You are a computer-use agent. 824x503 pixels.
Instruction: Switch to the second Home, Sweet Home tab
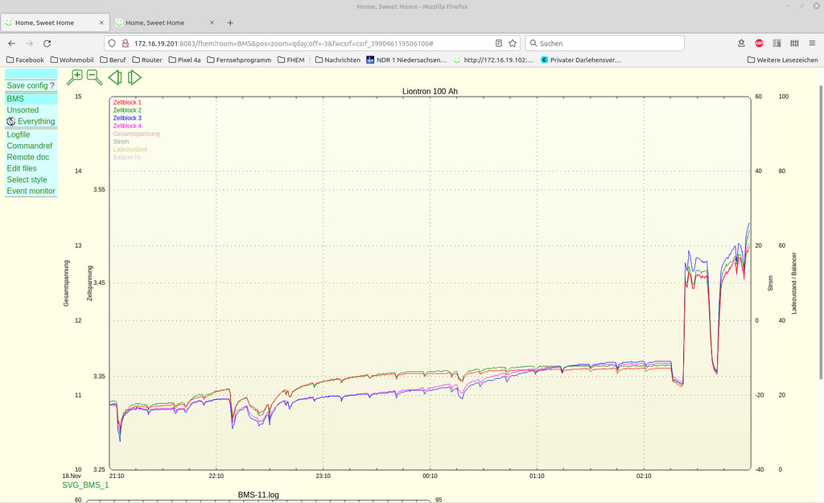coord(166,23)
